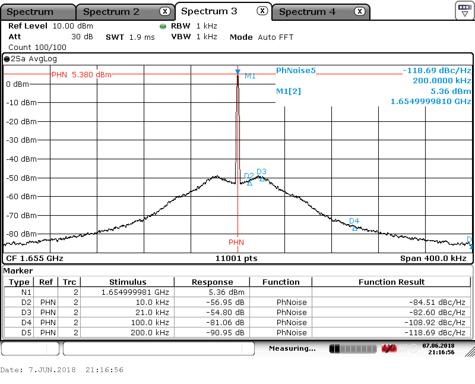475x384 pixels.
Task: Select the D2 delta marker on trace
Action: (250, 183)
